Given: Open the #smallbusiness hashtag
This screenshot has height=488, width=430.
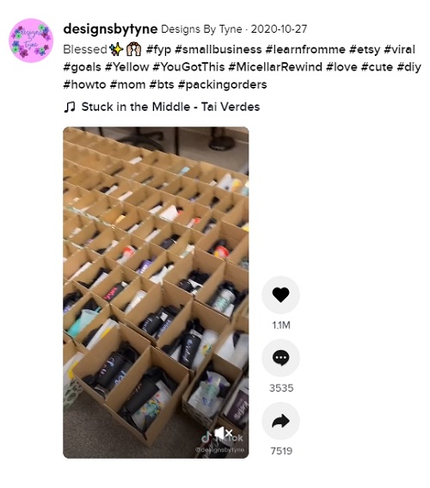Looking at the screenshot, I should point(218,49).
